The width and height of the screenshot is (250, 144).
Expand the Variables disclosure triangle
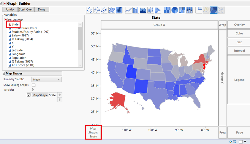(x=33, y=90)
